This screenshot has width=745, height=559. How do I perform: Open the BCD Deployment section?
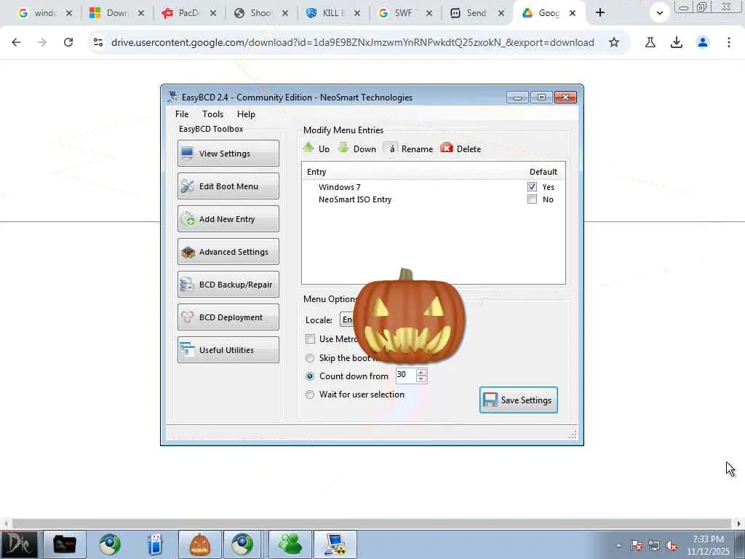click(x=228, y=317)
